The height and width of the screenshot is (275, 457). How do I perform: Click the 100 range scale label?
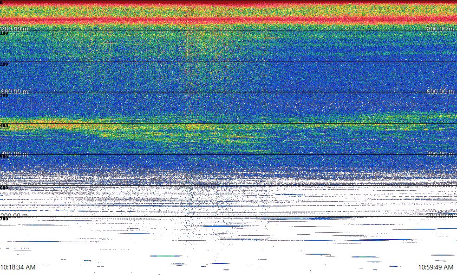(4, 33)
